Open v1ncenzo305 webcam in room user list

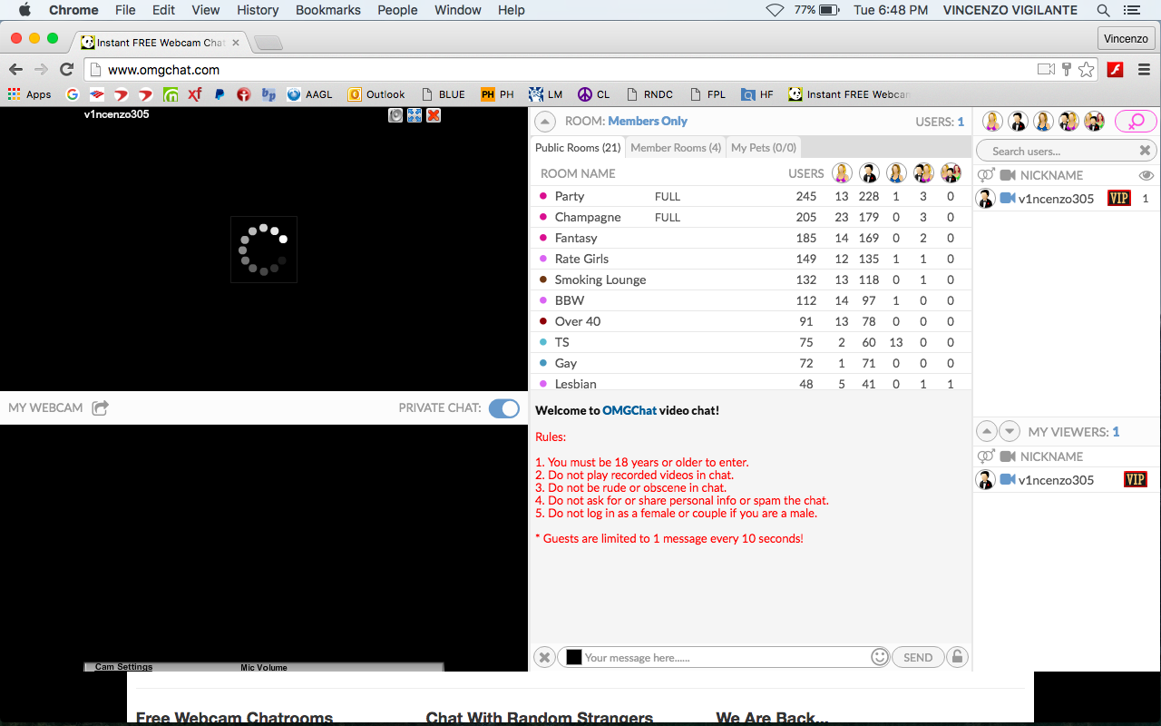(1008, 199)
